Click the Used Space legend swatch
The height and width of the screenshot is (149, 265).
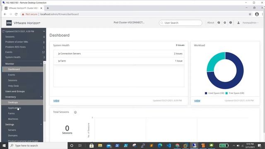[x=206, y=93]
